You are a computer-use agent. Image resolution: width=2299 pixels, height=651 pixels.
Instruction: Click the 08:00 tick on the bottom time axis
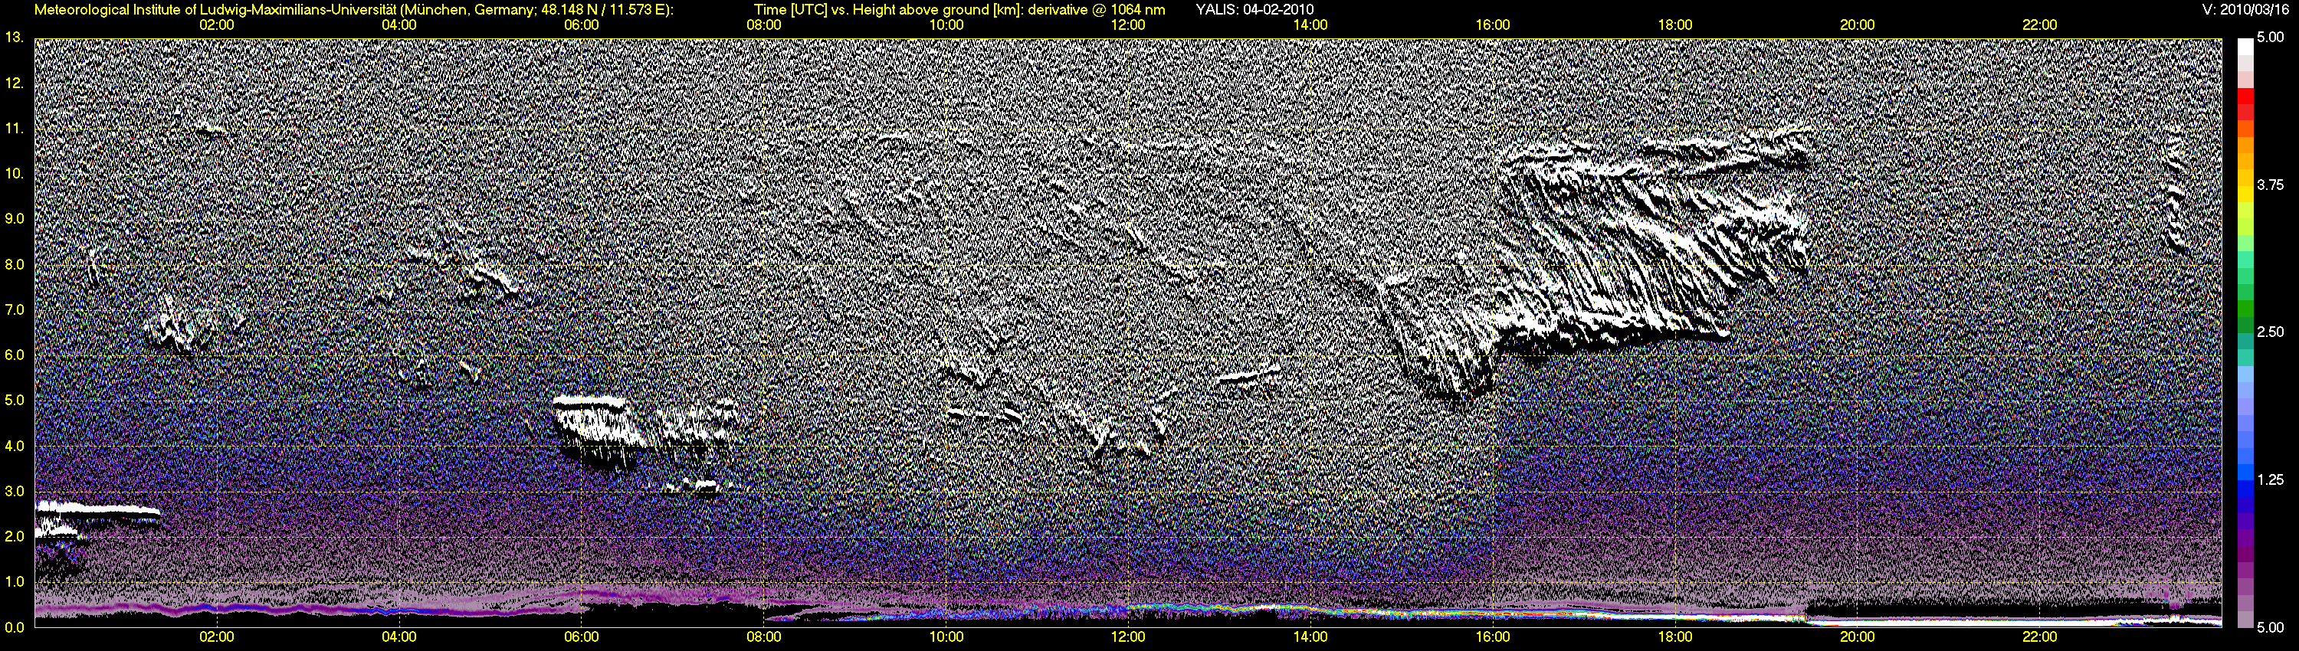click(764, 638)
